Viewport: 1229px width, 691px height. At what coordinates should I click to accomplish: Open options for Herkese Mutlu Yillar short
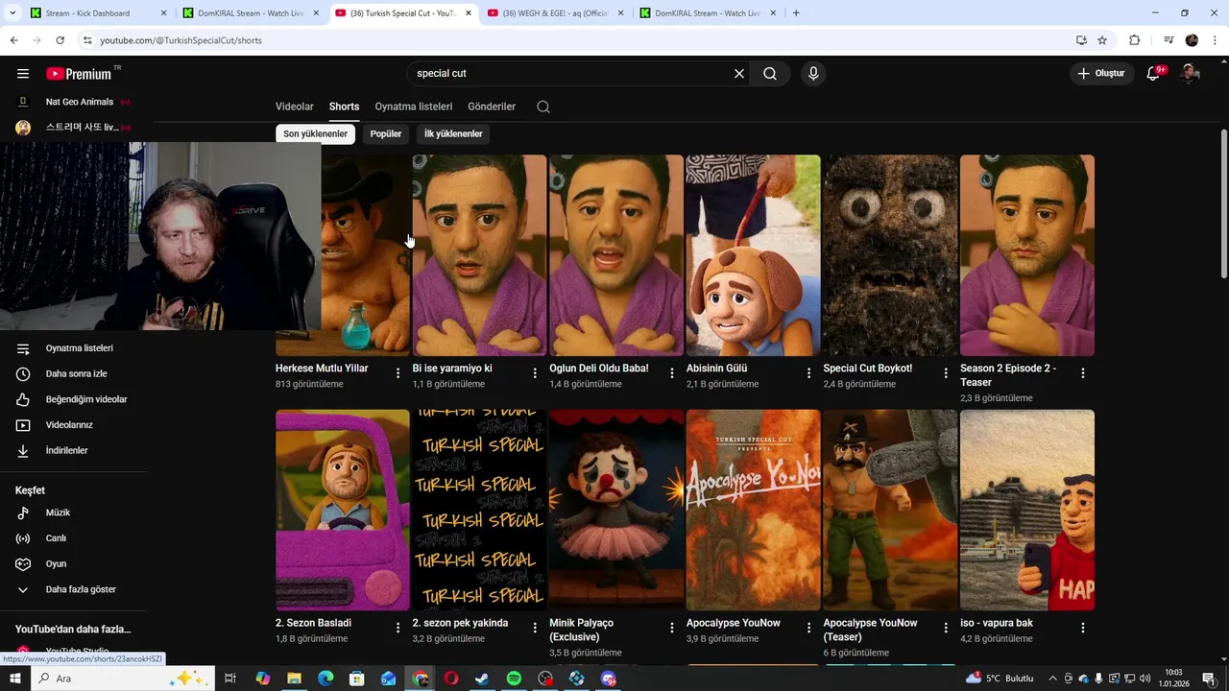(398, 373)
